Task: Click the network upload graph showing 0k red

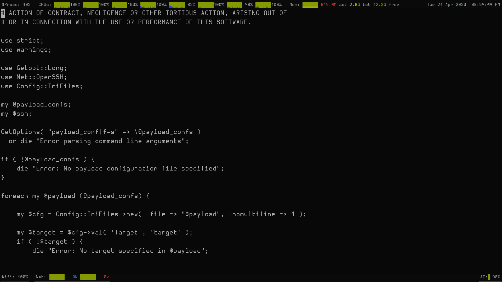Action: [x=88, y=277]
